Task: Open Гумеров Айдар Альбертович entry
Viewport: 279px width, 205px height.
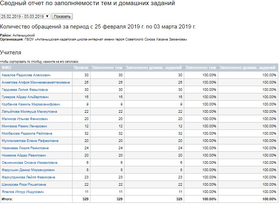Action: (25, 97)
